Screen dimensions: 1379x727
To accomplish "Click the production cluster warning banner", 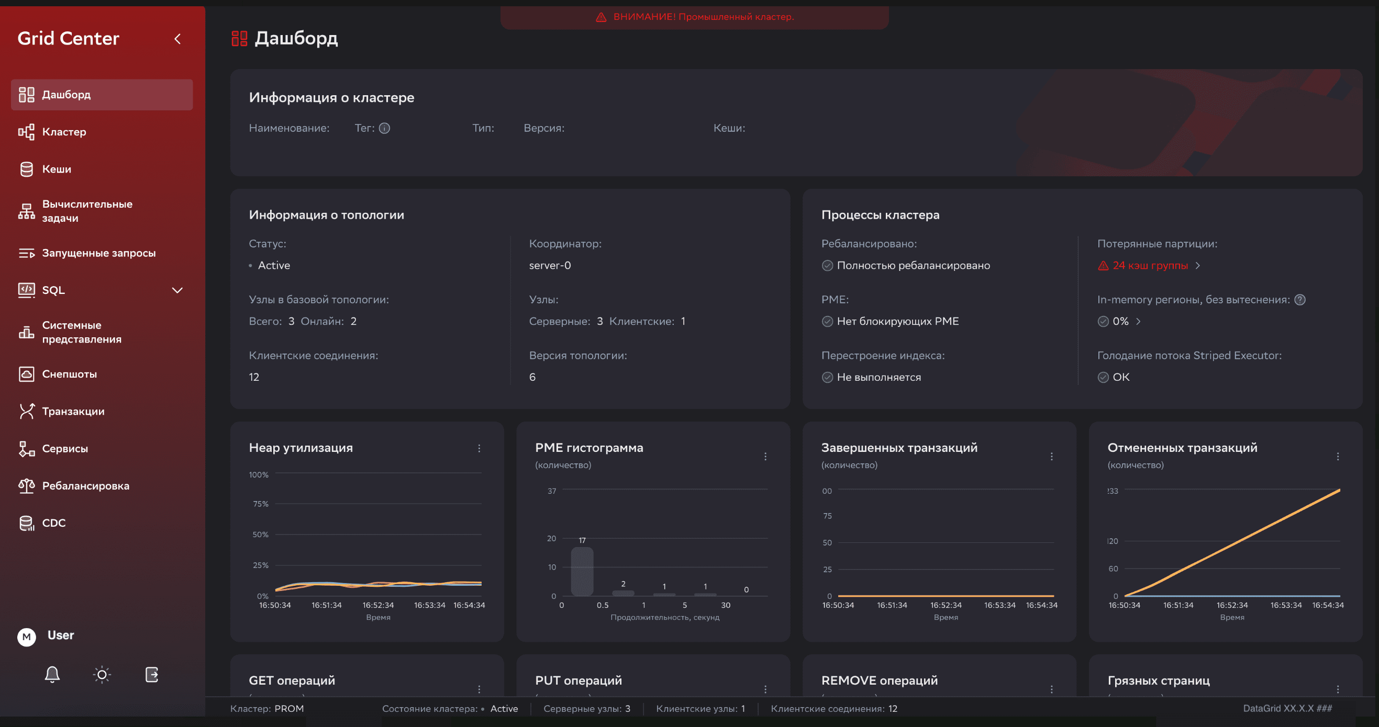I will tap(694, 17).
